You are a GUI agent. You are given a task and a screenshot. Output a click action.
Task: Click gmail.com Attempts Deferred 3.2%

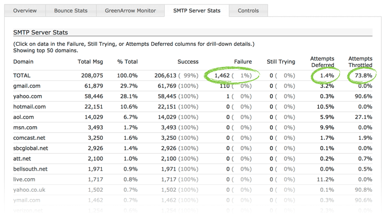tap(327, 86)
